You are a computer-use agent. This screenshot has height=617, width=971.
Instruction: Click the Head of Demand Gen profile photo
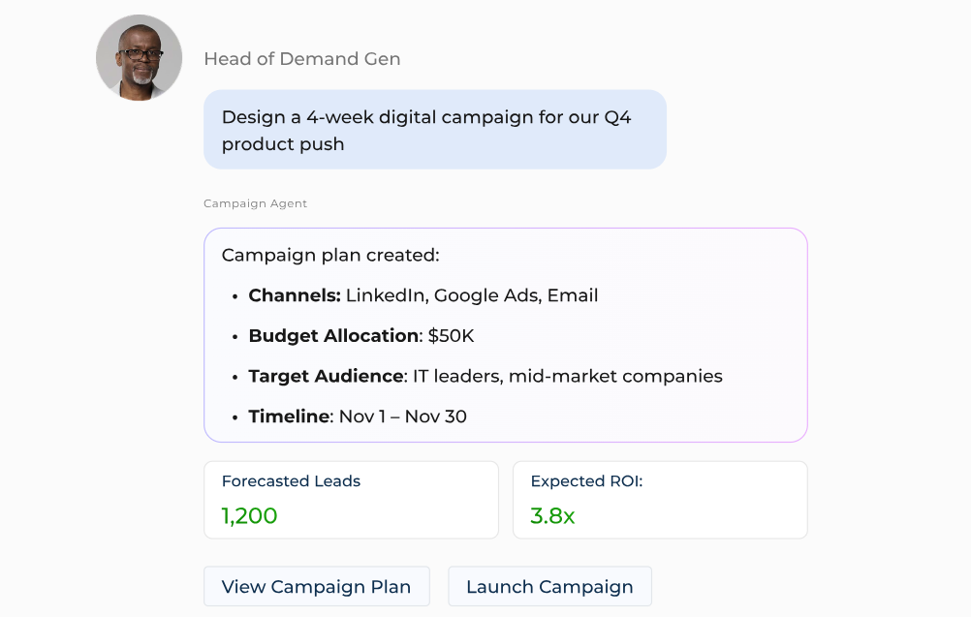(x=139, y=58)
